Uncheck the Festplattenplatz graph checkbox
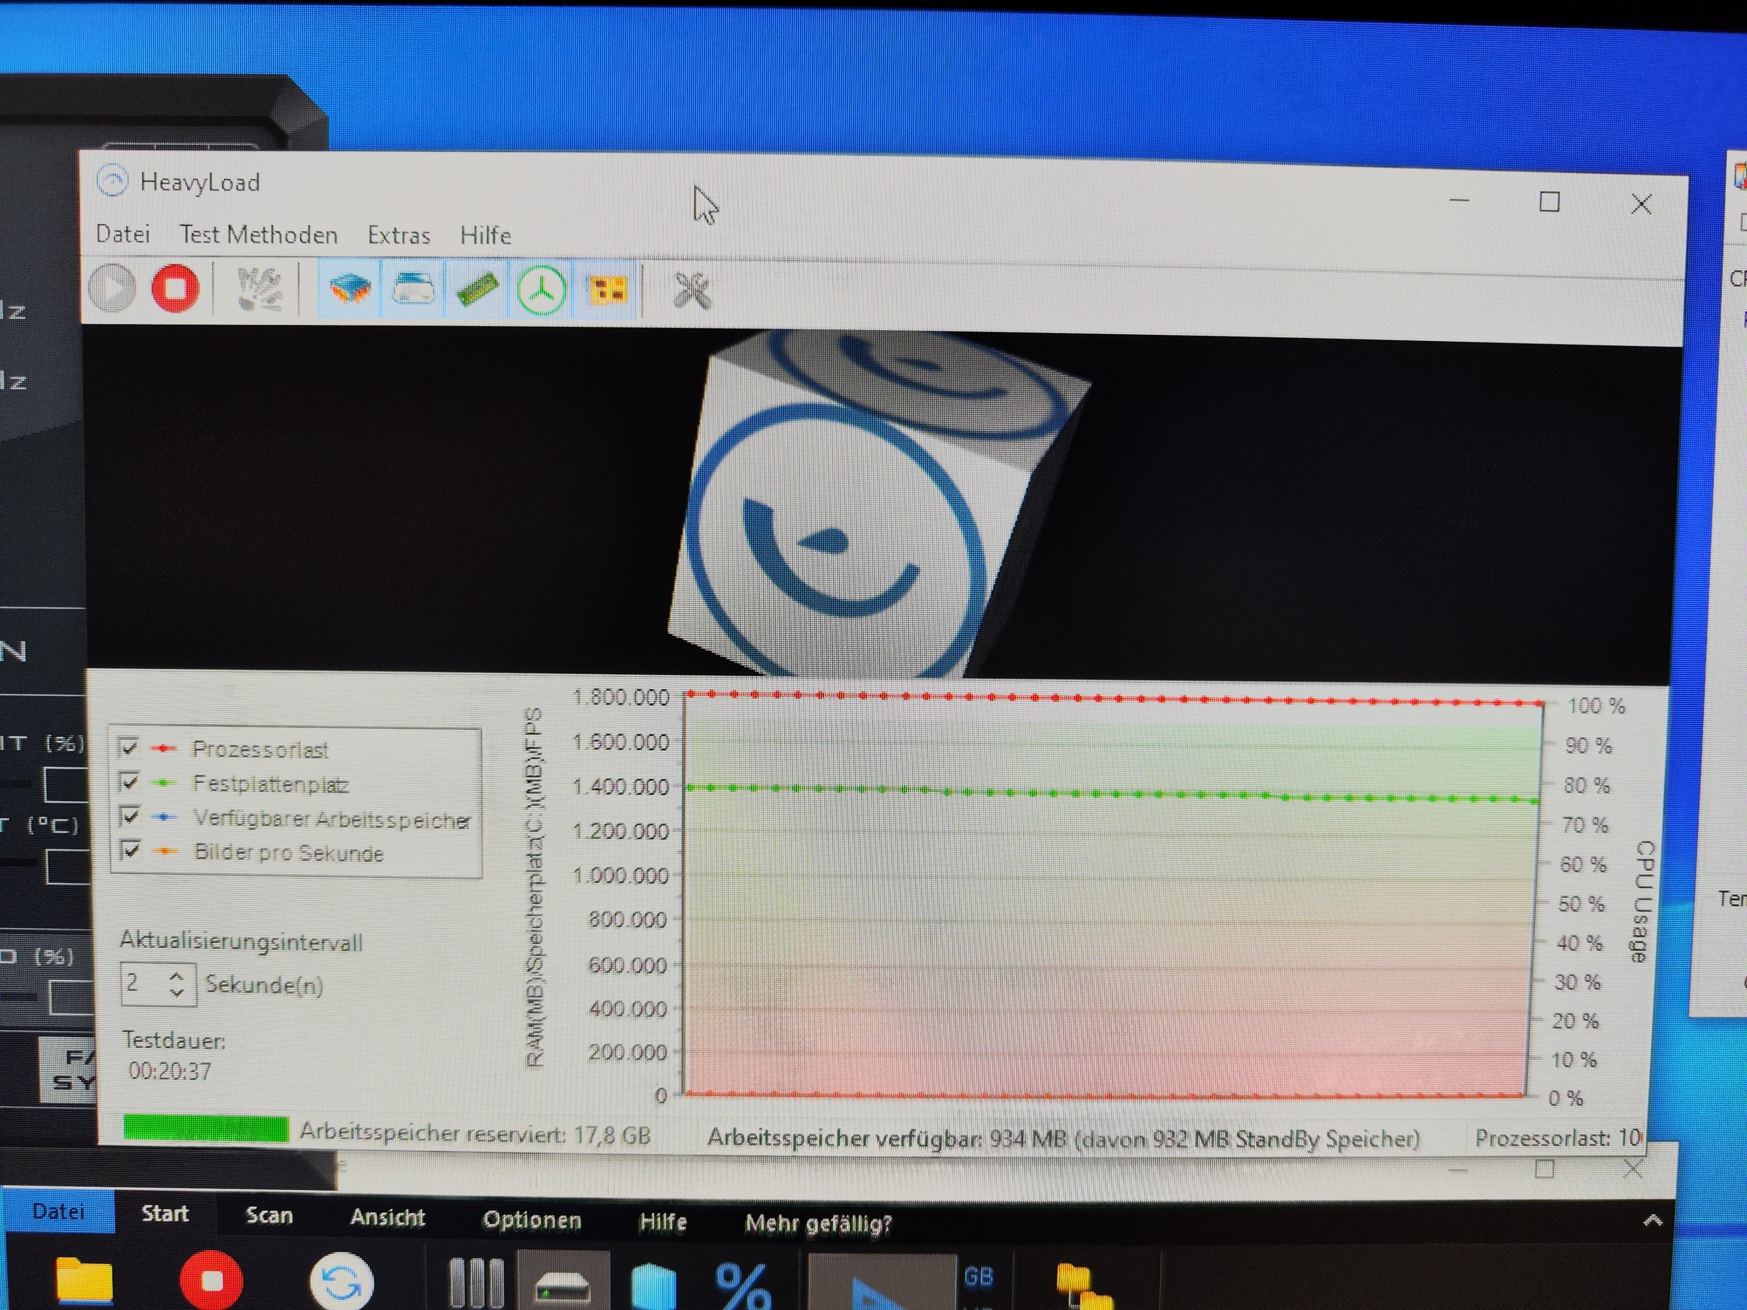This screenshot has height=1310, width=1747. pyautogui.click(x=129, y=781)
